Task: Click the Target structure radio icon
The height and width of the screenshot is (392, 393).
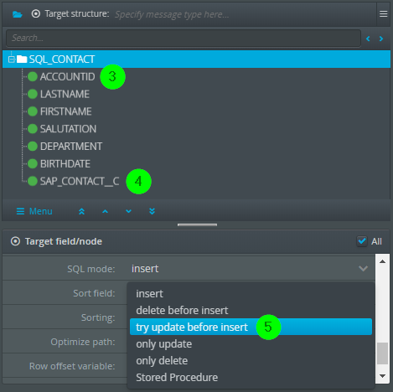Action: (x=36, y=13)
